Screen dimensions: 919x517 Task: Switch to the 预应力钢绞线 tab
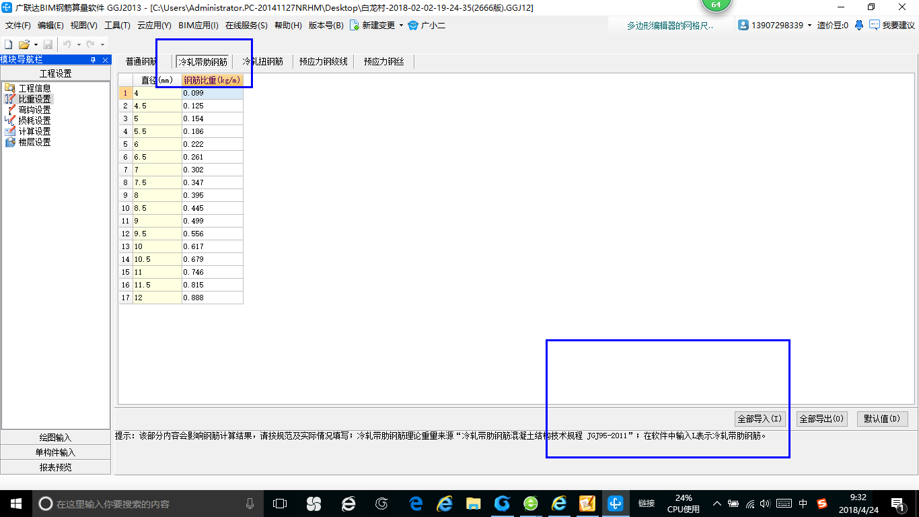tap(324, 61)
